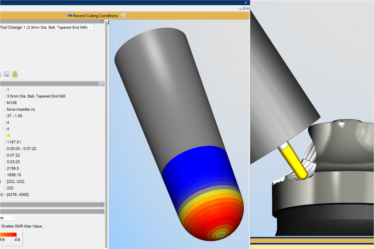
Task: Click the yellow tool color swatch
Action: (8, 135)
